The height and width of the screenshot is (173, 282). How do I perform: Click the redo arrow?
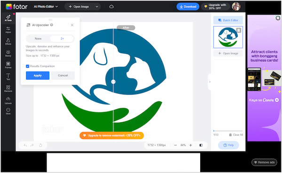[x=32, y=145]
